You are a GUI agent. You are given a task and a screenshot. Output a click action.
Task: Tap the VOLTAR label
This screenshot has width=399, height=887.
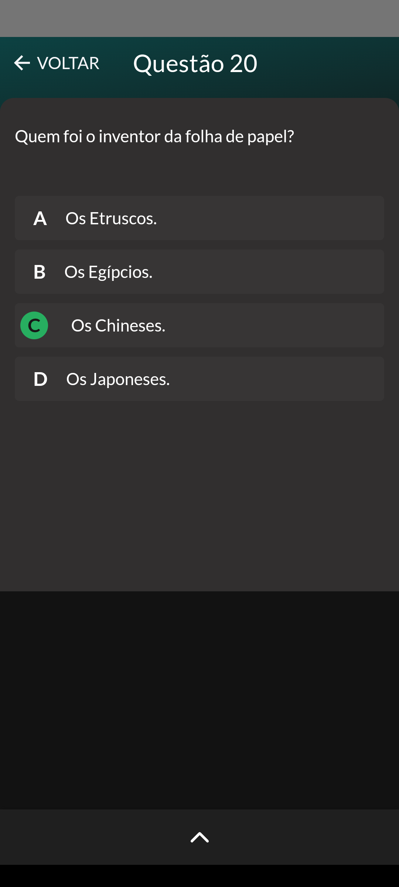68,63
